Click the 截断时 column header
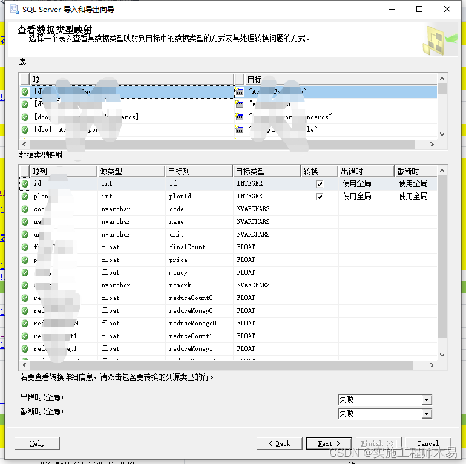 [416, 171]
